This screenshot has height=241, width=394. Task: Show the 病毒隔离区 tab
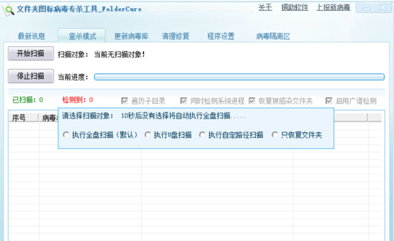coord(273,36)
